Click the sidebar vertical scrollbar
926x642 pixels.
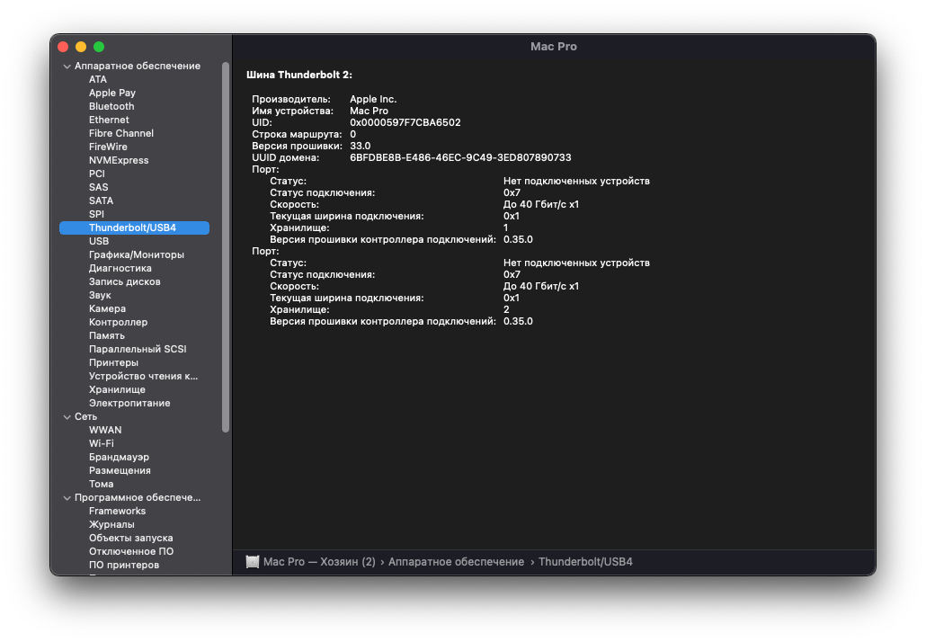click(x=226, y=247)
